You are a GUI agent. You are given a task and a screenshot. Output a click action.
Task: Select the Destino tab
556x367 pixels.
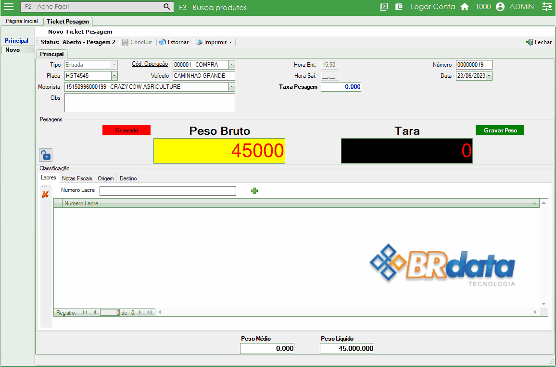128,178
